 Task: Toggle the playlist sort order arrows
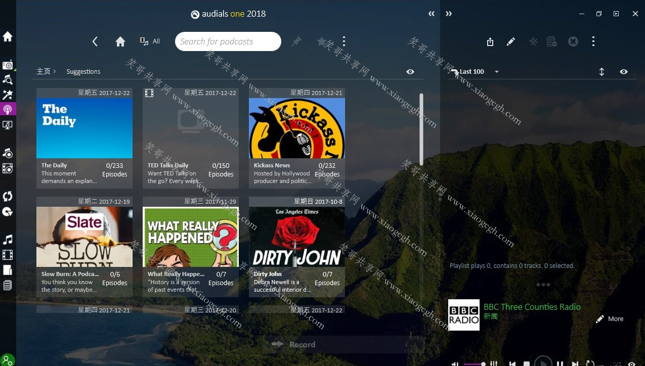pyautogui.click(x=601, y=72)
